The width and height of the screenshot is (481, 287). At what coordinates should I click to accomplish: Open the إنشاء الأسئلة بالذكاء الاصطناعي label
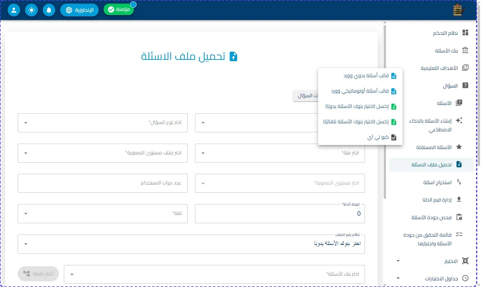pos(430,125)
